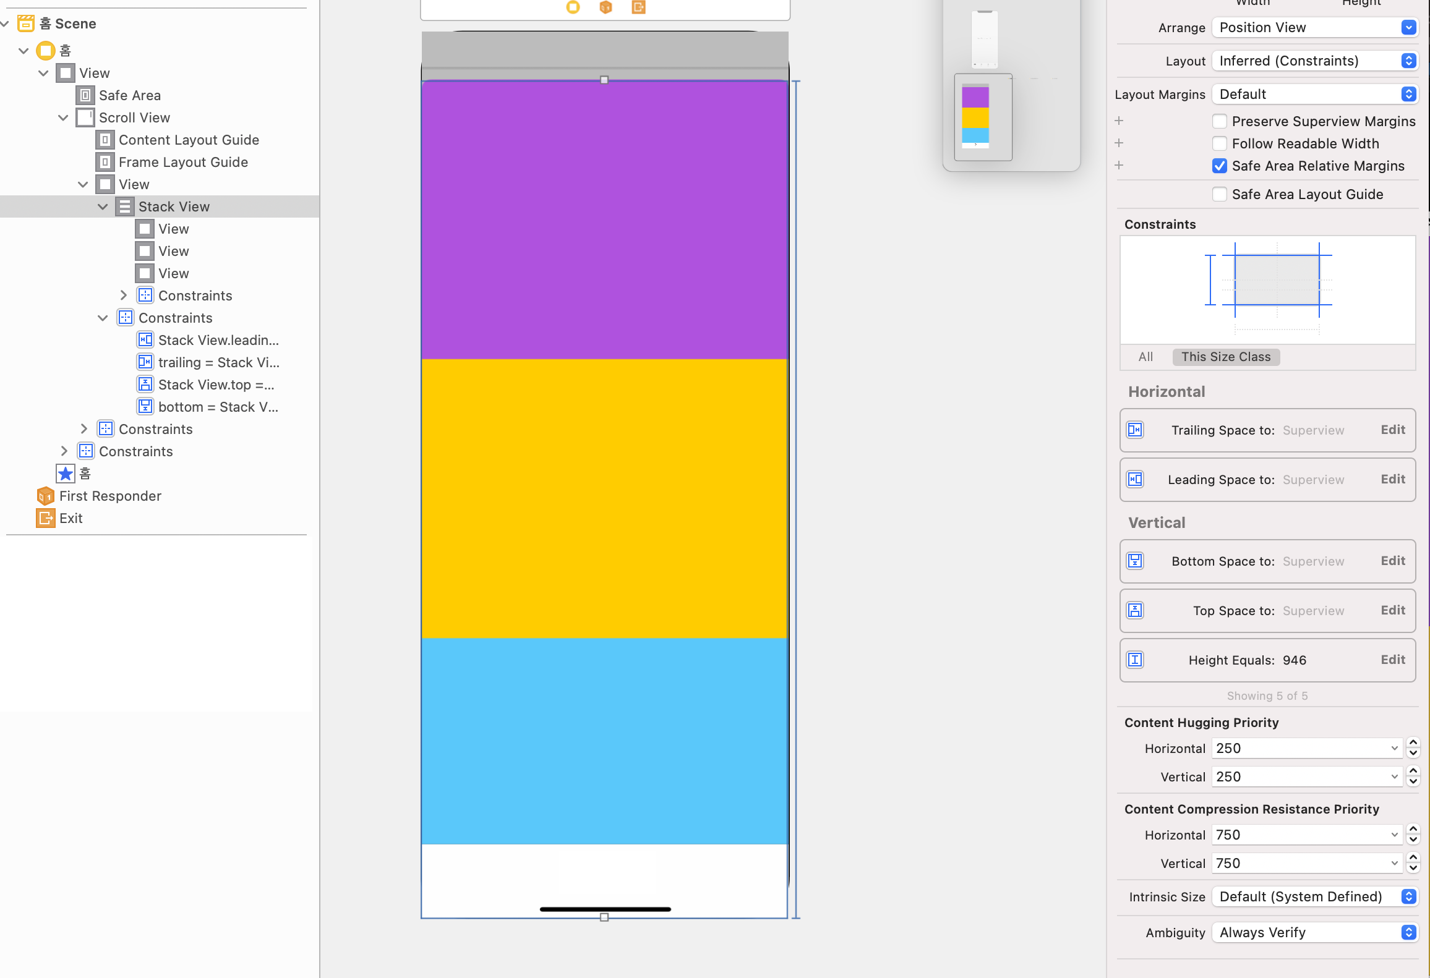Click the Content Layout Guide icon

click(x=105, y=140)
